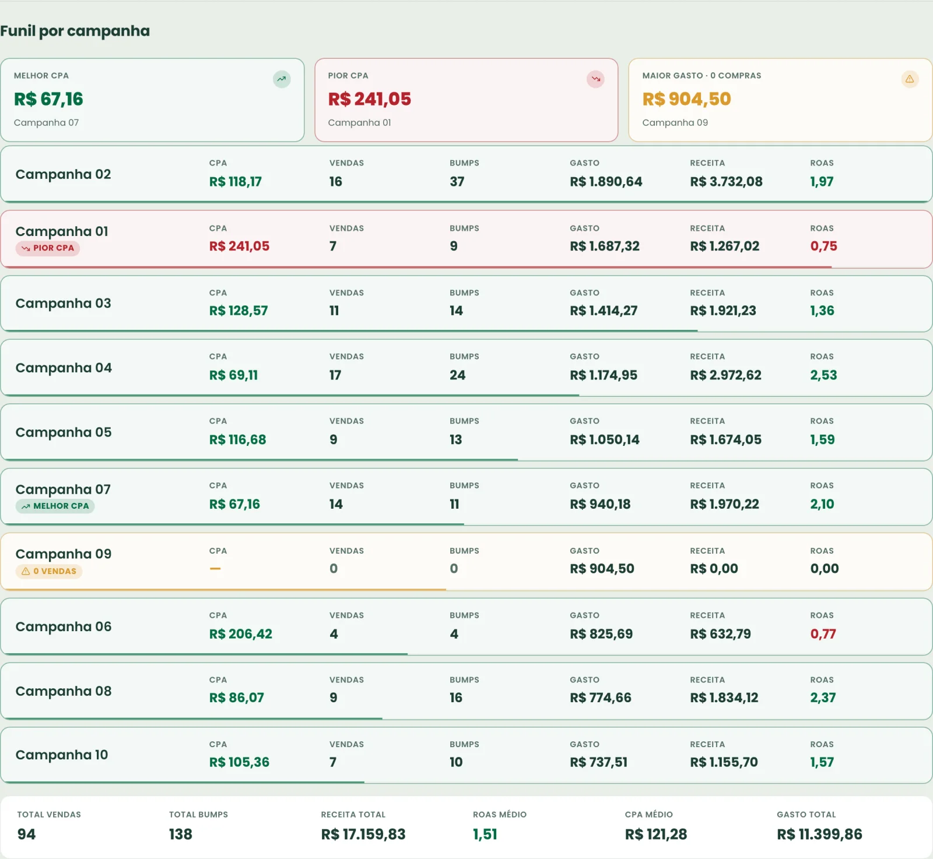Open the Maior Gasto card value R$ 904,50
This screenshot has height=859, width=933.
[686, 99]
